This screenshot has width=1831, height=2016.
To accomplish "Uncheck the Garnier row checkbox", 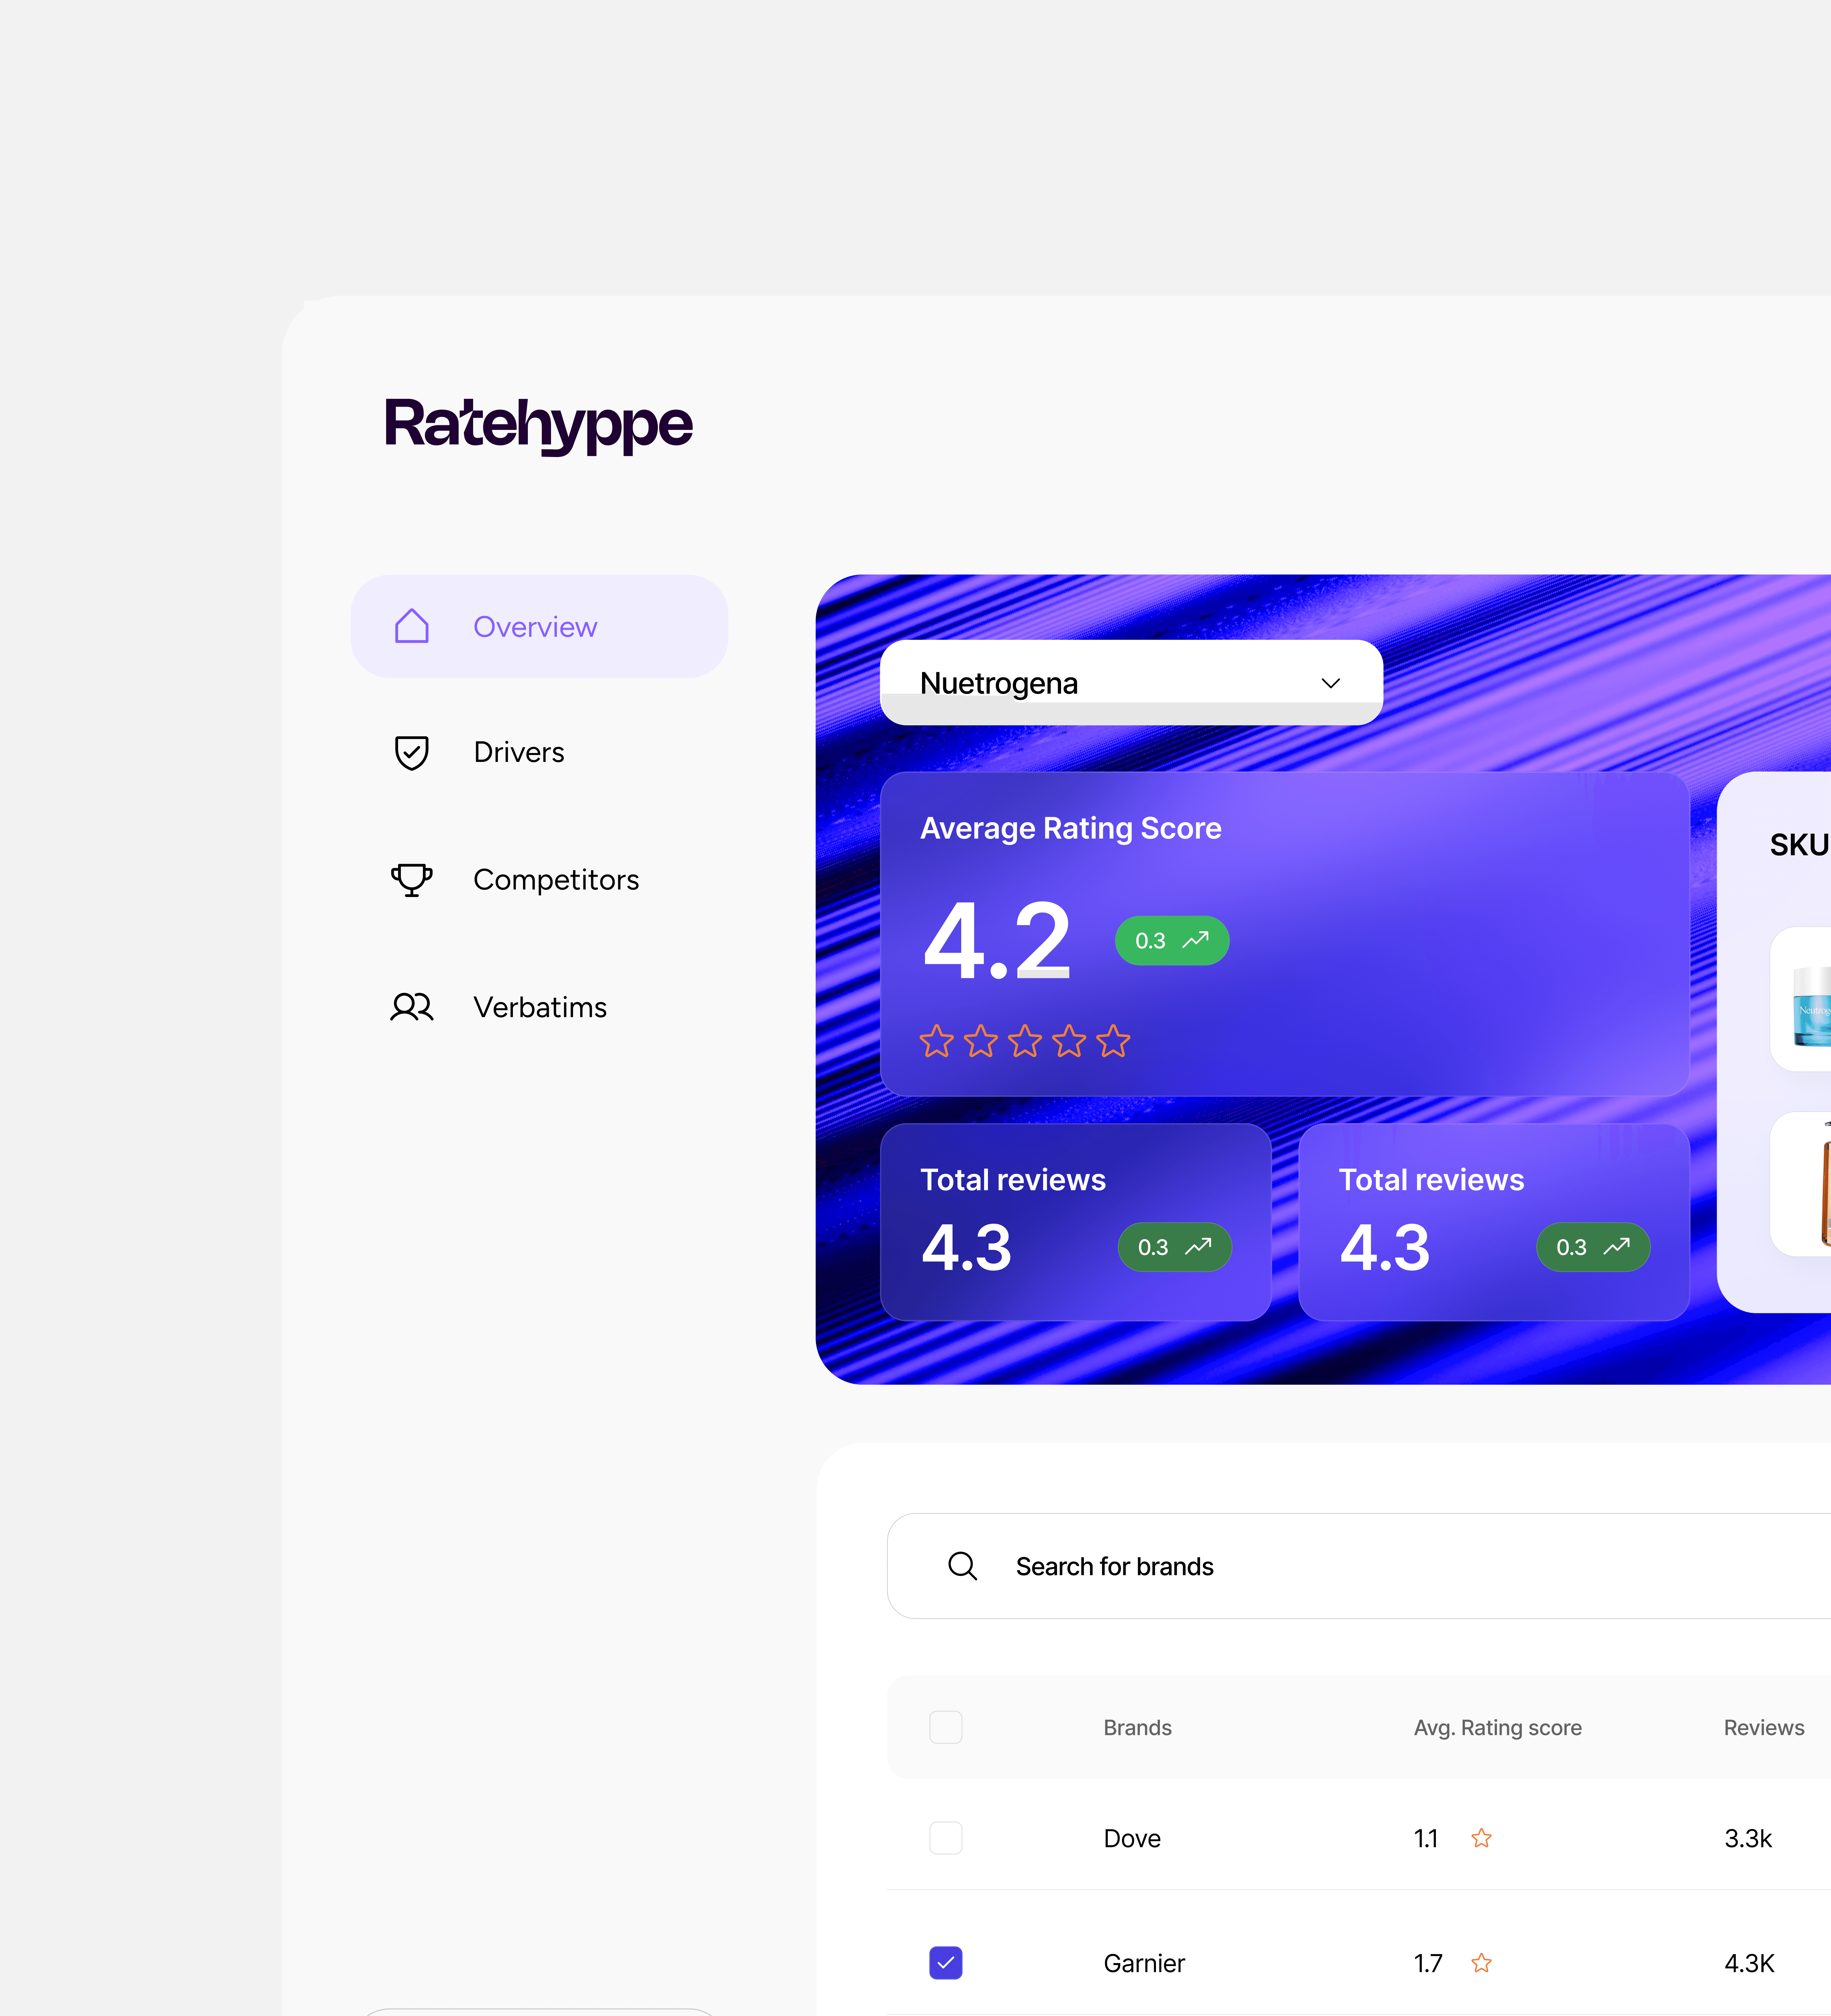I will pyautogui.click(x=946, y=1963).
